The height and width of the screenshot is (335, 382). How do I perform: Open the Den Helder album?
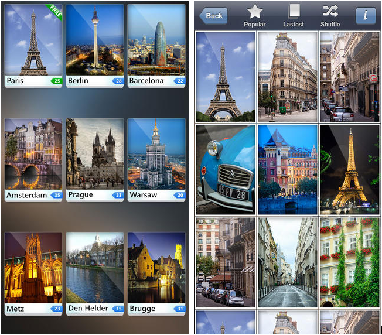(95, 274)
